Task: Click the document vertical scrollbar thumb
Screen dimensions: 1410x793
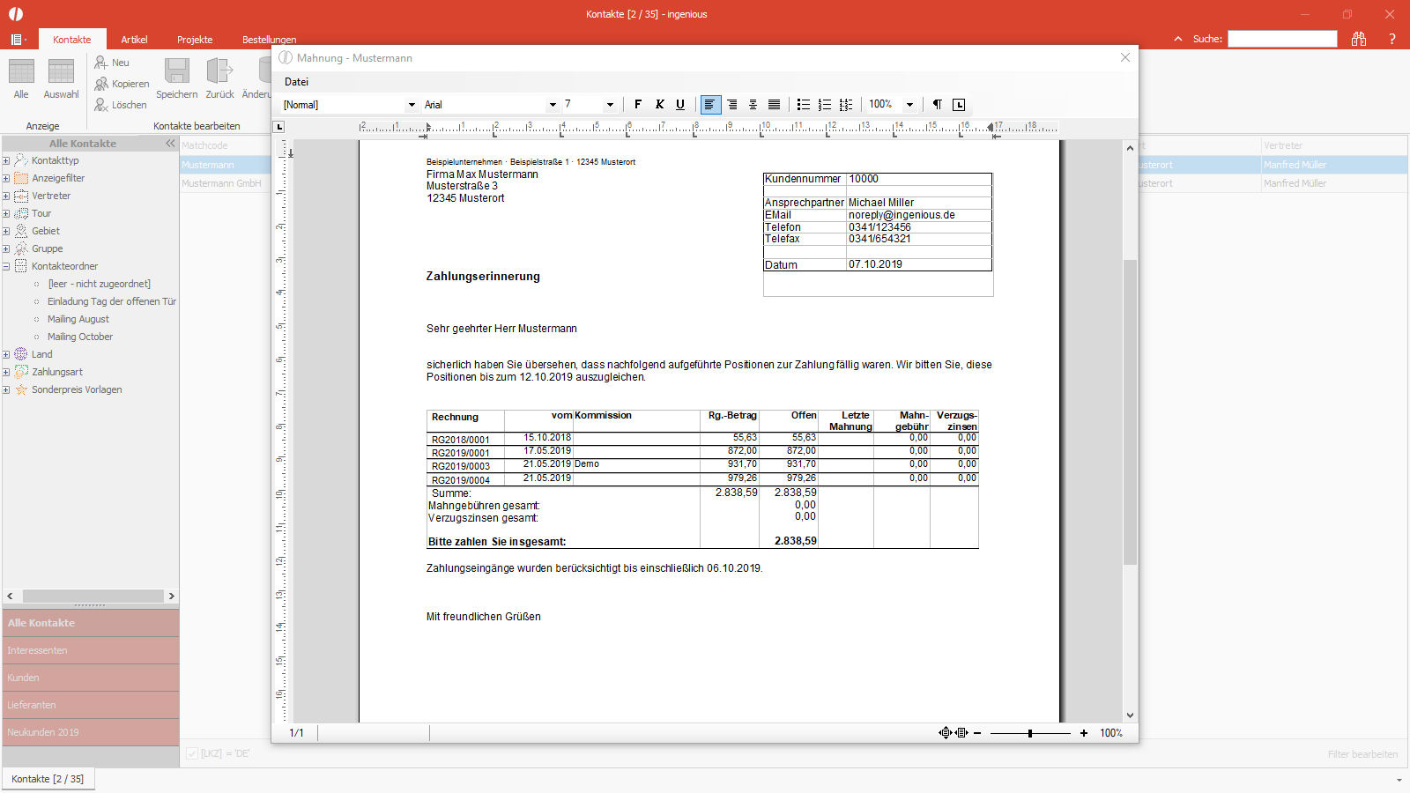Action: [1130, 411]
